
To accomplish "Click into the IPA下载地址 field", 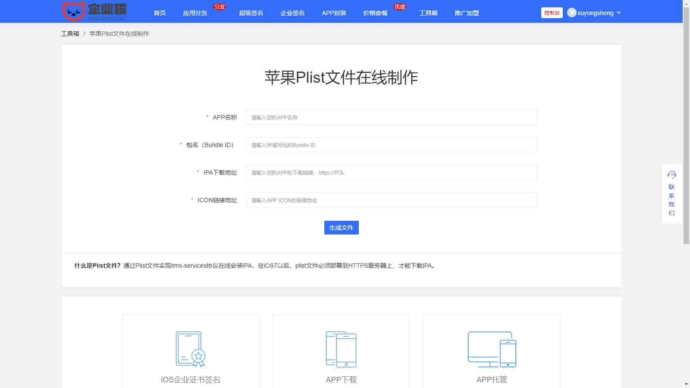I will (391, 172).
